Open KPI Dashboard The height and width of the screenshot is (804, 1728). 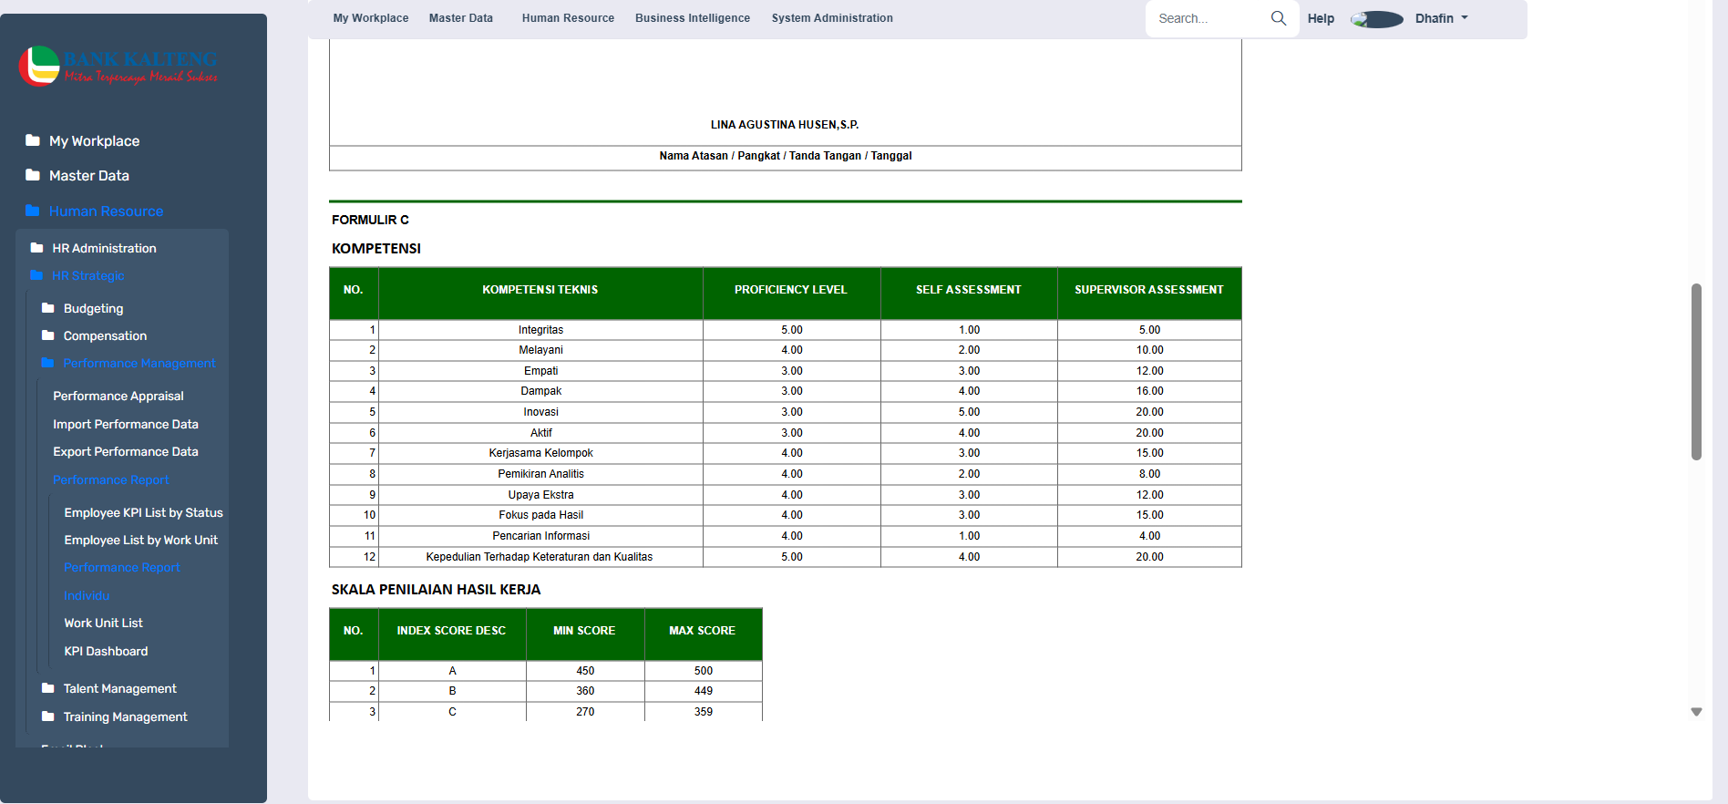click(106, 651)
